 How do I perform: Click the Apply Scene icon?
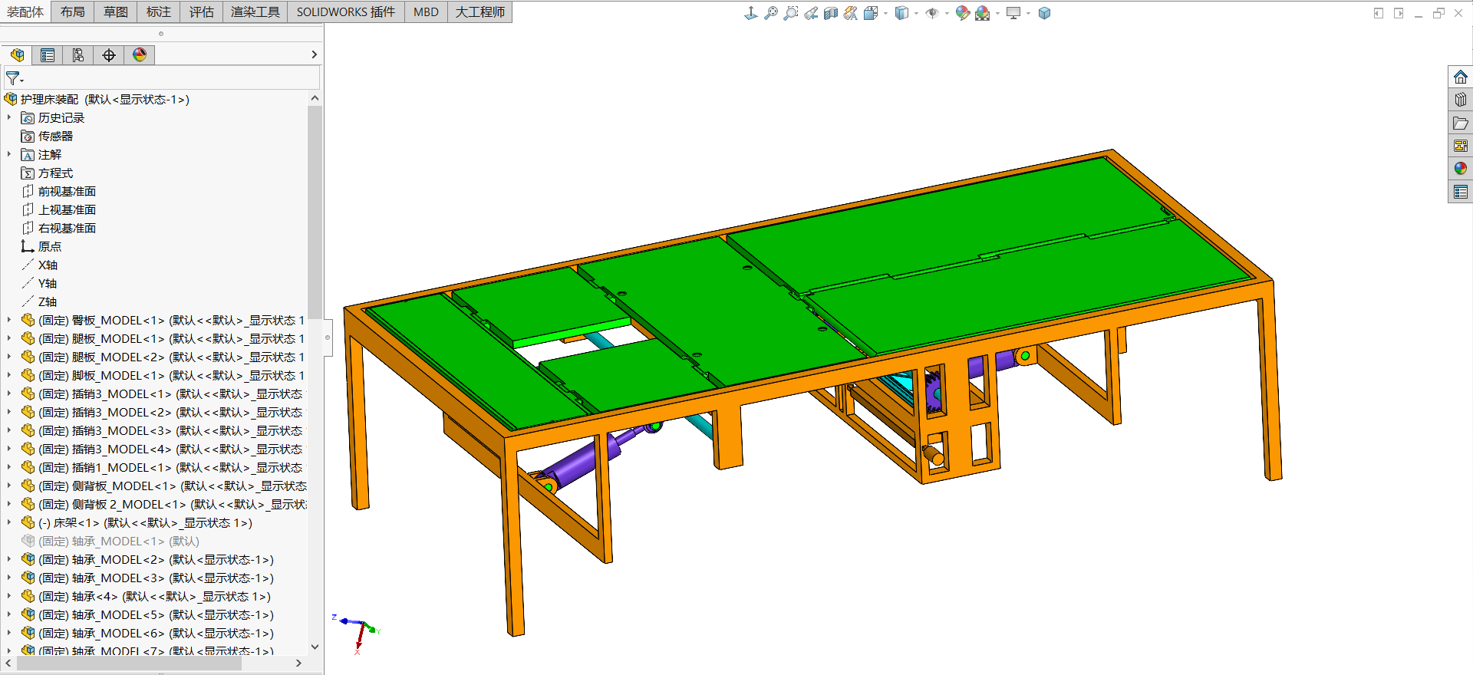pos(983,13)
